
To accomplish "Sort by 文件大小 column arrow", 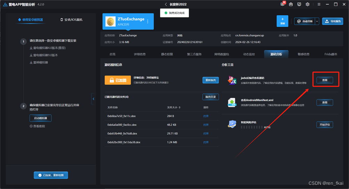I will [x=180, y=107].
